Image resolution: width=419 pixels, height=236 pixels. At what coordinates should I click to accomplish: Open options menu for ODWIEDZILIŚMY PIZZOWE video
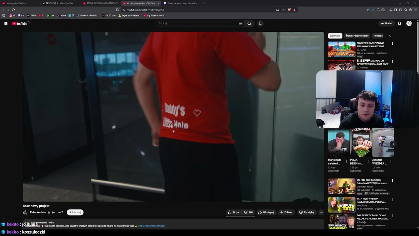(392, 44)
